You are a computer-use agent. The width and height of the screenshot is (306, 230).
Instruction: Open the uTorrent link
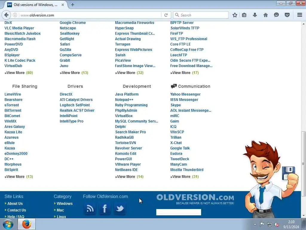point(12,105)
